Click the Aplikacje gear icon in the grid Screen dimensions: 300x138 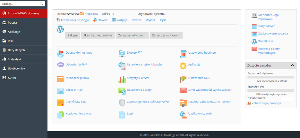coord(183,66)
